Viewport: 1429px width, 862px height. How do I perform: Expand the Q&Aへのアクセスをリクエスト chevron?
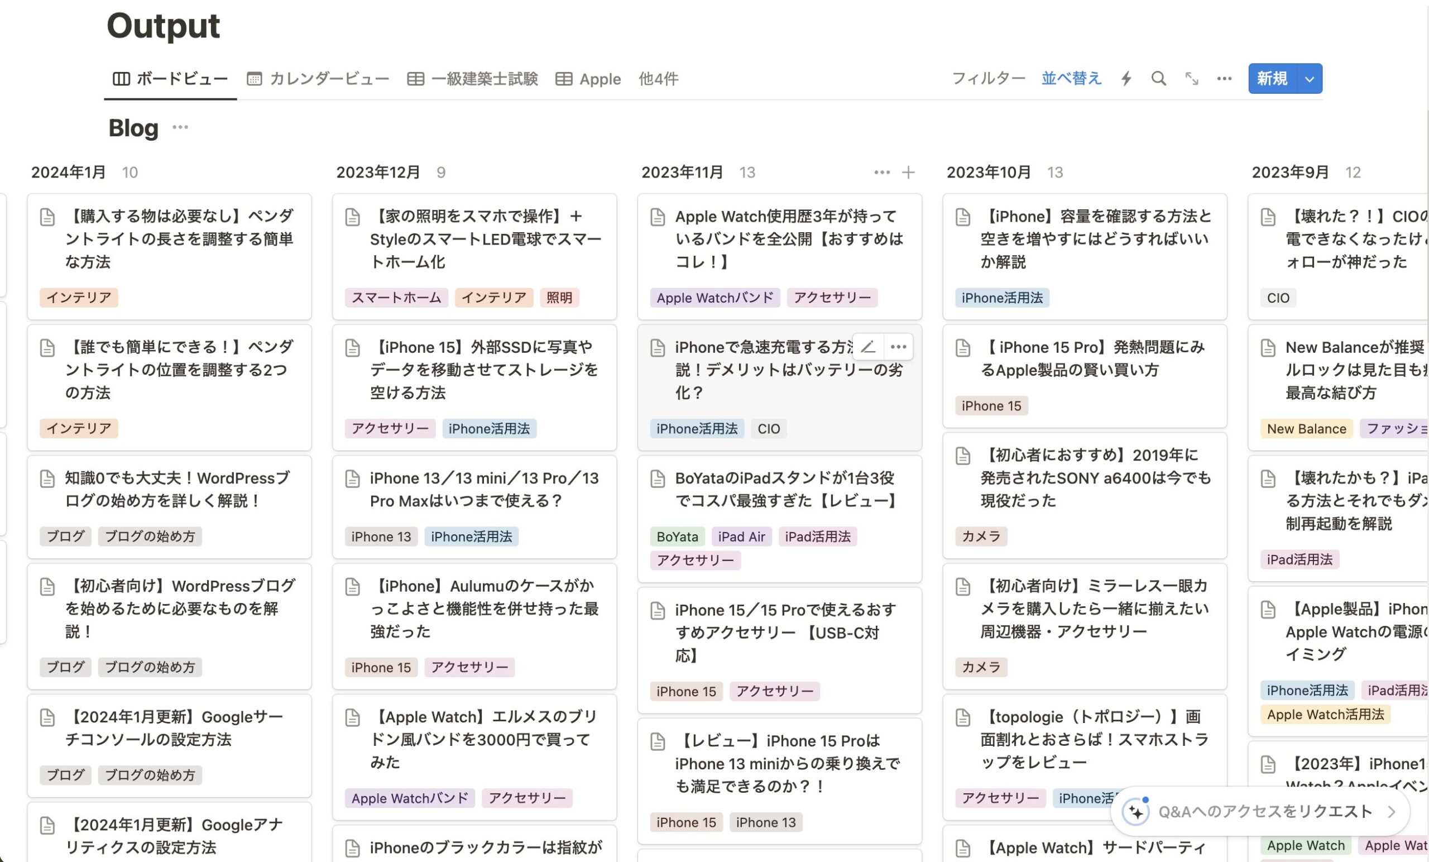1391,812
